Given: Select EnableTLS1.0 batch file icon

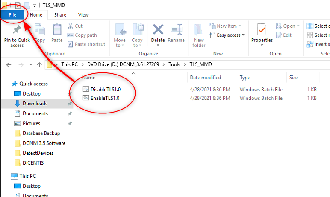Looking at the screenshot, I should pos(85,98).
